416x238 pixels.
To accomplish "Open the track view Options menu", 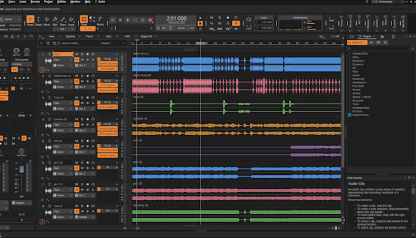I will pyautogui.click(x=70, y=36).
